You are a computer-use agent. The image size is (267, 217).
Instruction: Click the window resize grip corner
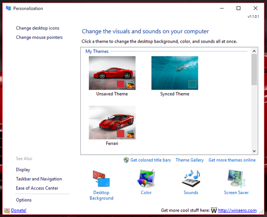261,212
